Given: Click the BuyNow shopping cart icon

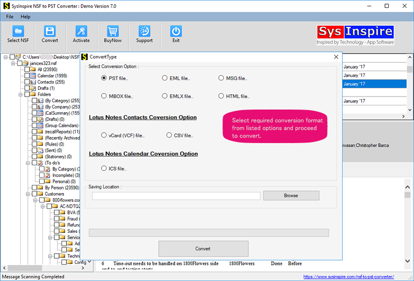Looking at the screenshot, I should pos(113,31).
